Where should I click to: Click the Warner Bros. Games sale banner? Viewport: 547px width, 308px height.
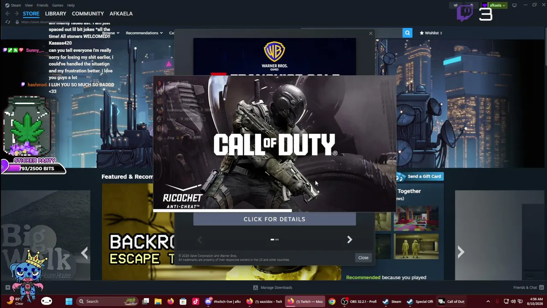coord(274,57)
